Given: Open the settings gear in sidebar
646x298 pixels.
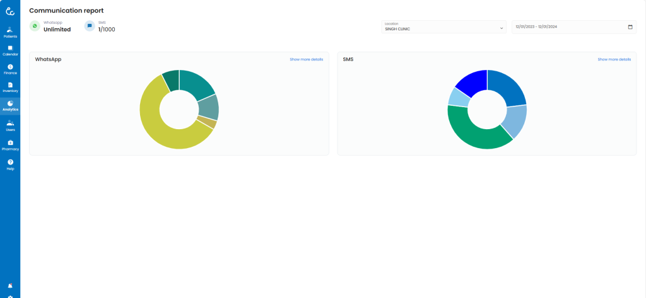Looking at the screenshot, I should [10, 296].
